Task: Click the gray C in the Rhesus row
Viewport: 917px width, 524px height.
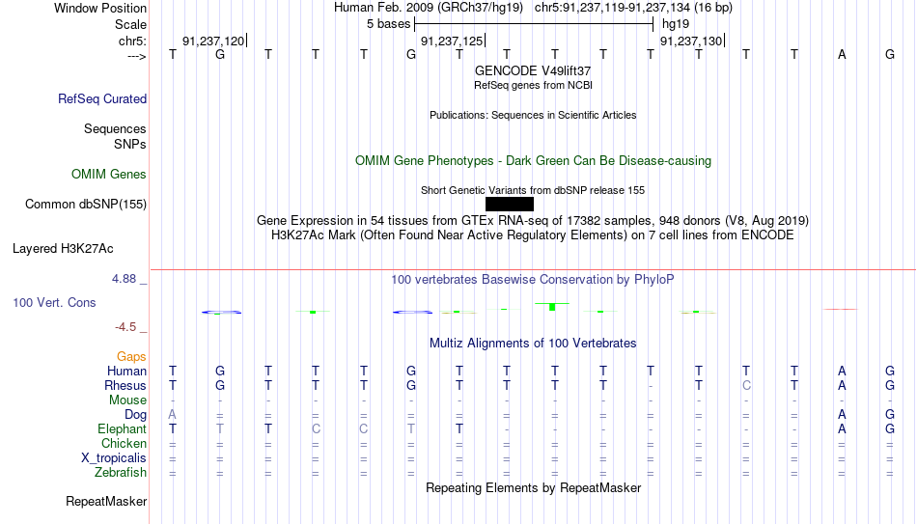Action: (x=746, y=385)
